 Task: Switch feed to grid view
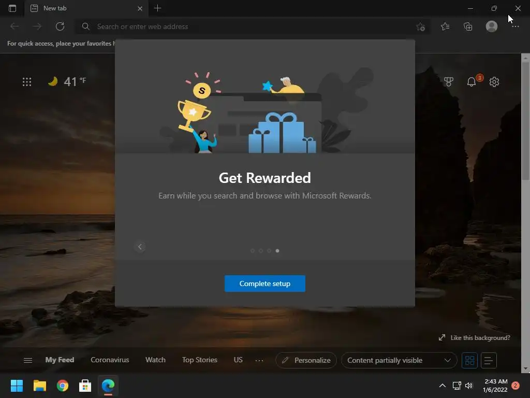pos(469,361)
